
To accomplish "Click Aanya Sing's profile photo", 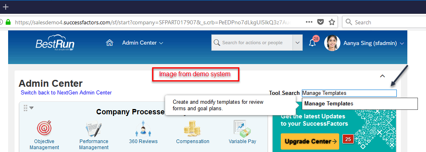I will (332, 43).
